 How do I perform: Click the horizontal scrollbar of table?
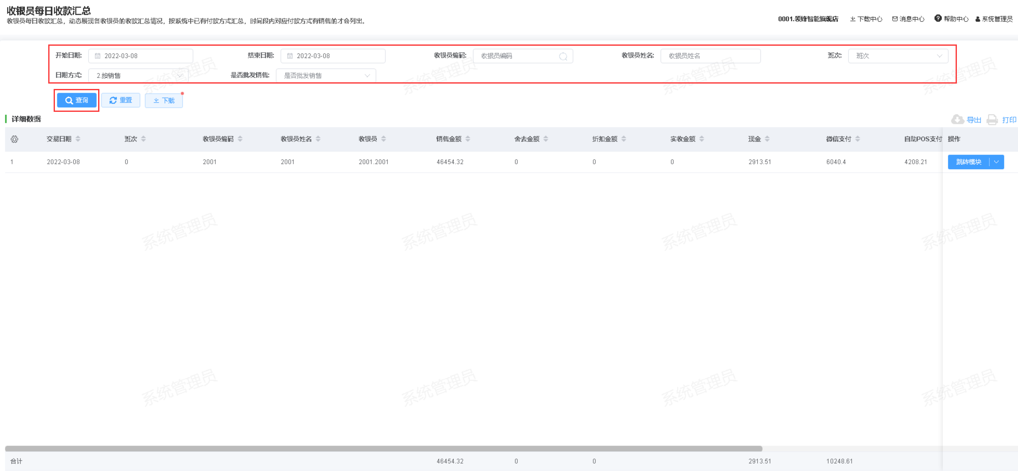383,449
